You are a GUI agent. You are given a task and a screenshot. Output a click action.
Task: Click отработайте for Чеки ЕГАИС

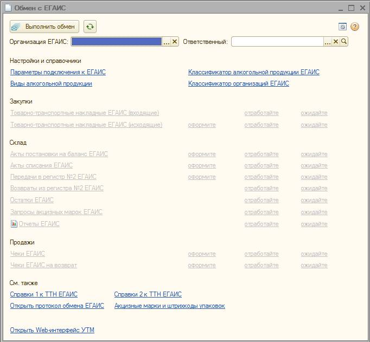point(261,254)
